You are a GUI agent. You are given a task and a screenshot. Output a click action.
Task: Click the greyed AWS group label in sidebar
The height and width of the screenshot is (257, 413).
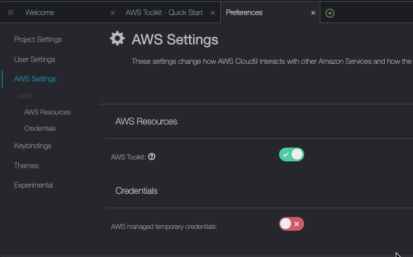coord(24,96)
